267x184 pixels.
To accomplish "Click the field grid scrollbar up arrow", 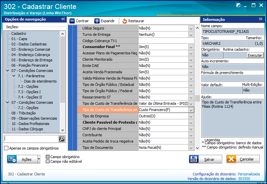I will [x=197, y=28].
